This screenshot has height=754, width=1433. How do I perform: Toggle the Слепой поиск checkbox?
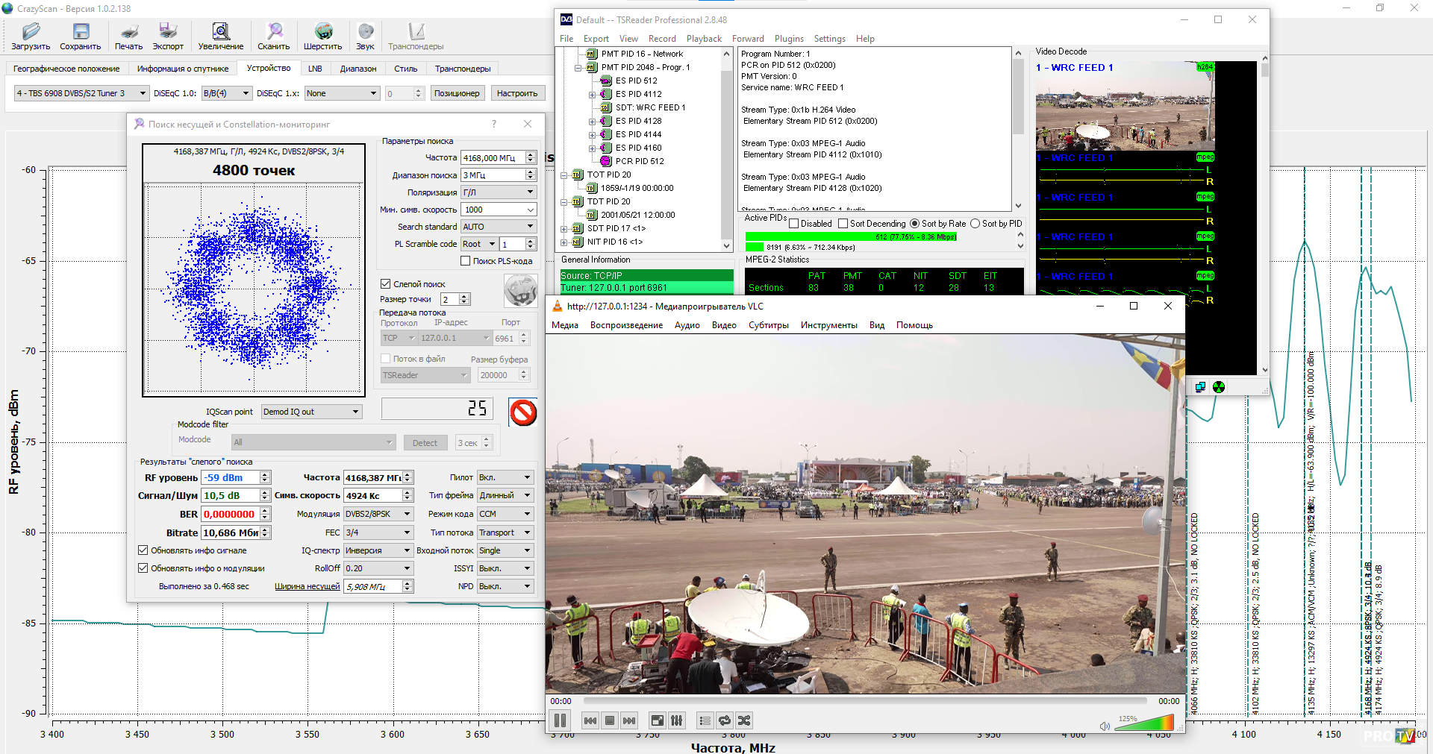[386, 284]
